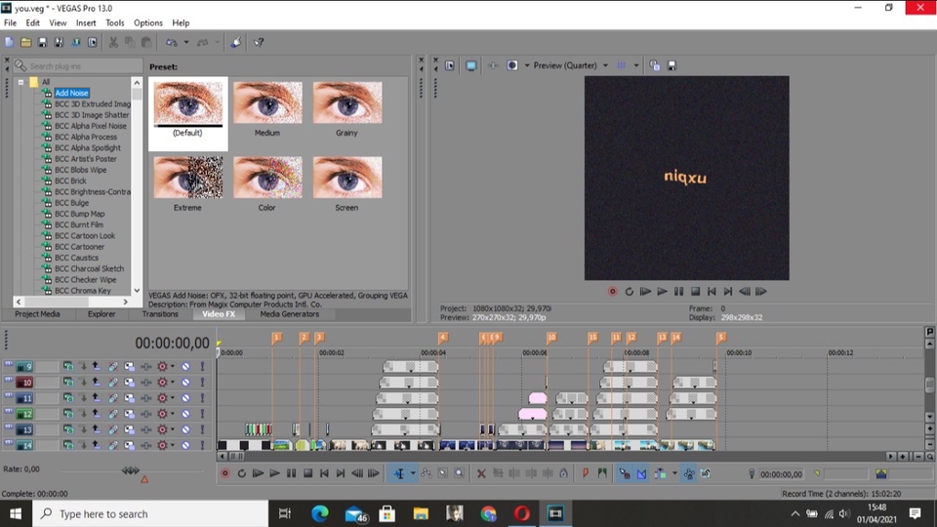Click the Split Screen View icon
Image resolution: width=937 pixels, height=527 pixels.
pyautogui.click(x=512, y=65)
